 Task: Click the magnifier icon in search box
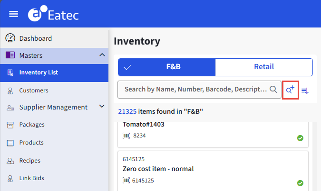[273, 89]
